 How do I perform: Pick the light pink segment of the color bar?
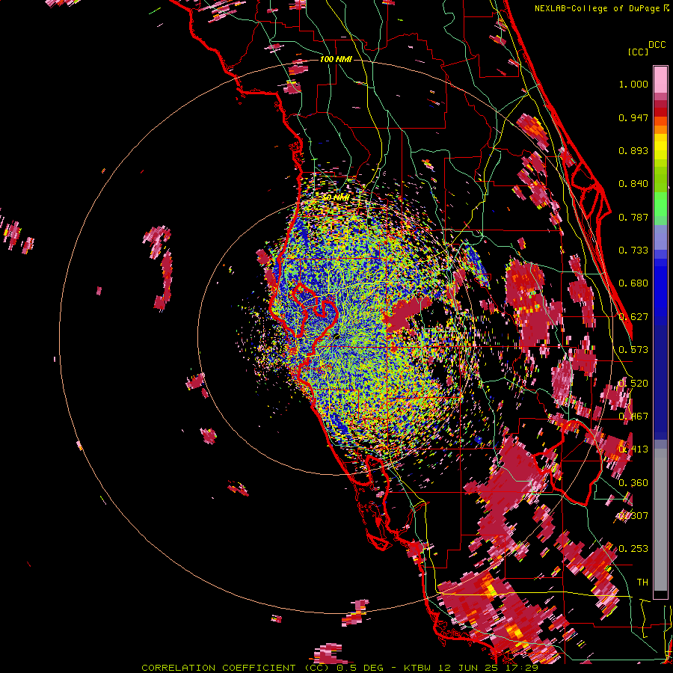(x=660, y=79)
